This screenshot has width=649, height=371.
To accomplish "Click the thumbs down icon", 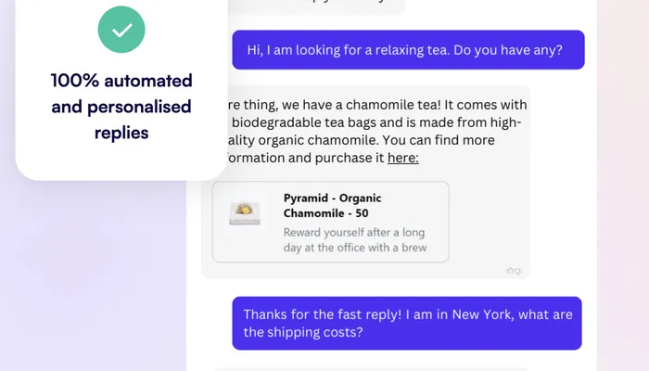I will [x=518, y=271].
